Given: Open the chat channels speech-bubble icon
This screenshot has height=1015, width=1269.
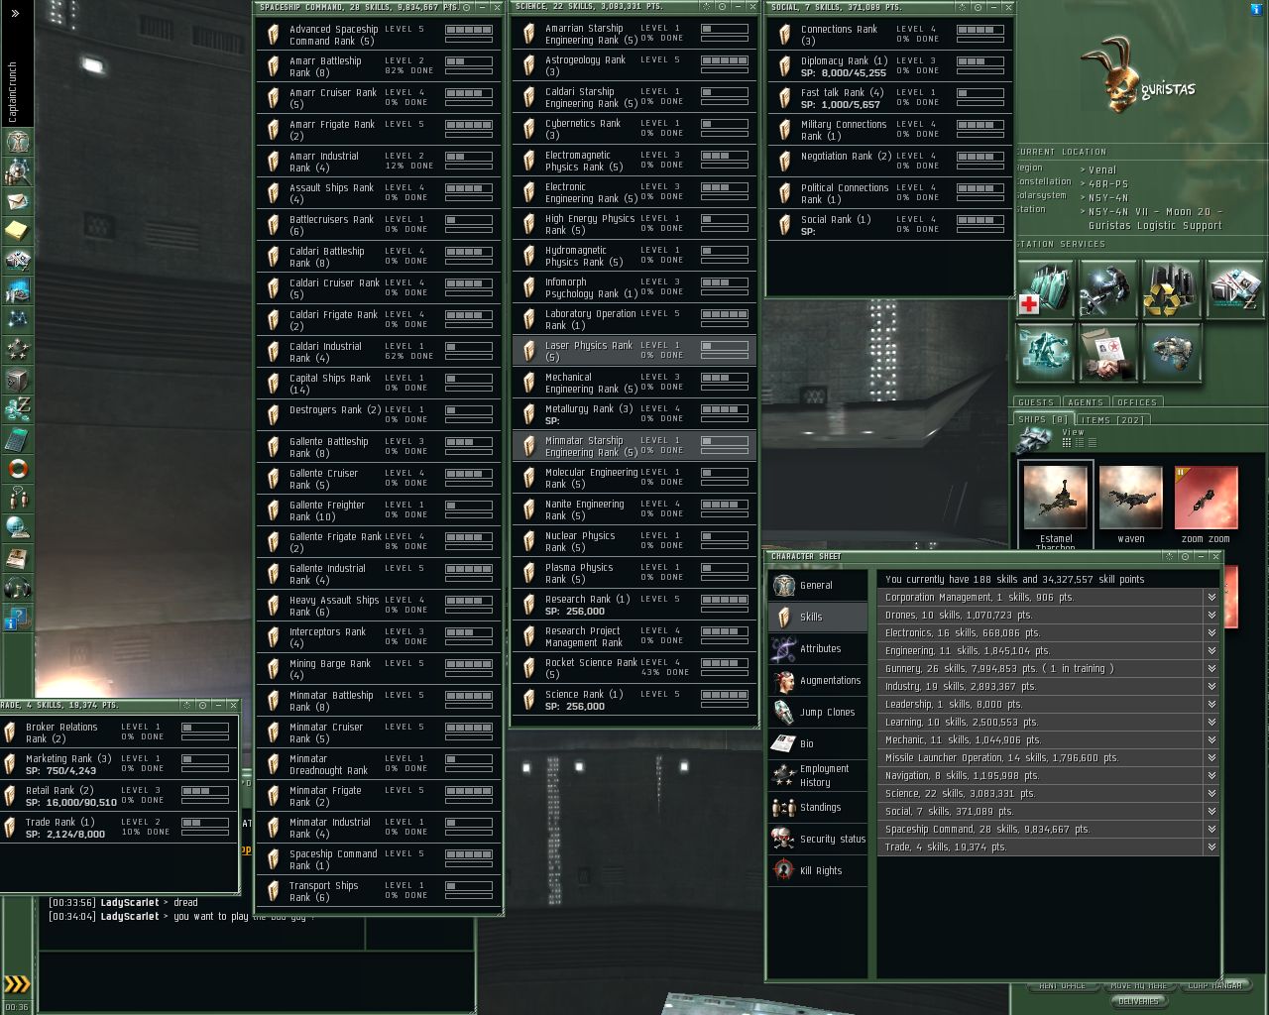Looking at the screenshot, I should coord(18,499).
